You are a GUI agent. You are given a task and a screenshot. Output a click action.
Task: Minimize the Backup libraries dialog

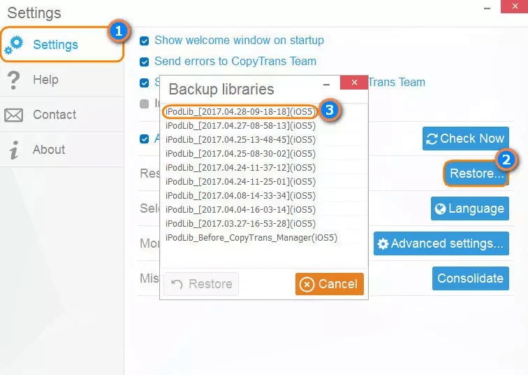coord(326,85)
